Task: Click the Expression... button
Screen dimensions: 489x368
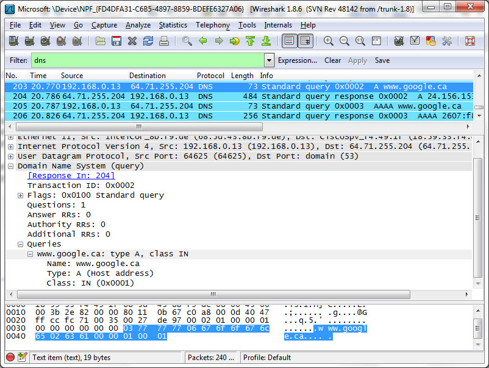Action: point(298,60)
